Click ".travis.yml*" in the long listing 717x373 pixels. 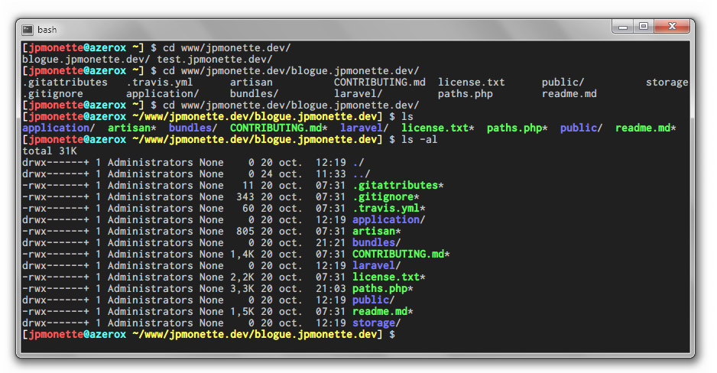388,209
